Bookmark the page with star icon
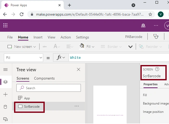The image size is (169, 124). 150,14
